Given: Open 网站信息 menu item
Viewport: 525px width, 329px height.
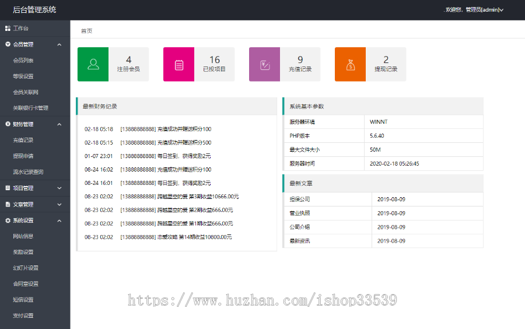Looking at the screenshot, I should (23, 236).
